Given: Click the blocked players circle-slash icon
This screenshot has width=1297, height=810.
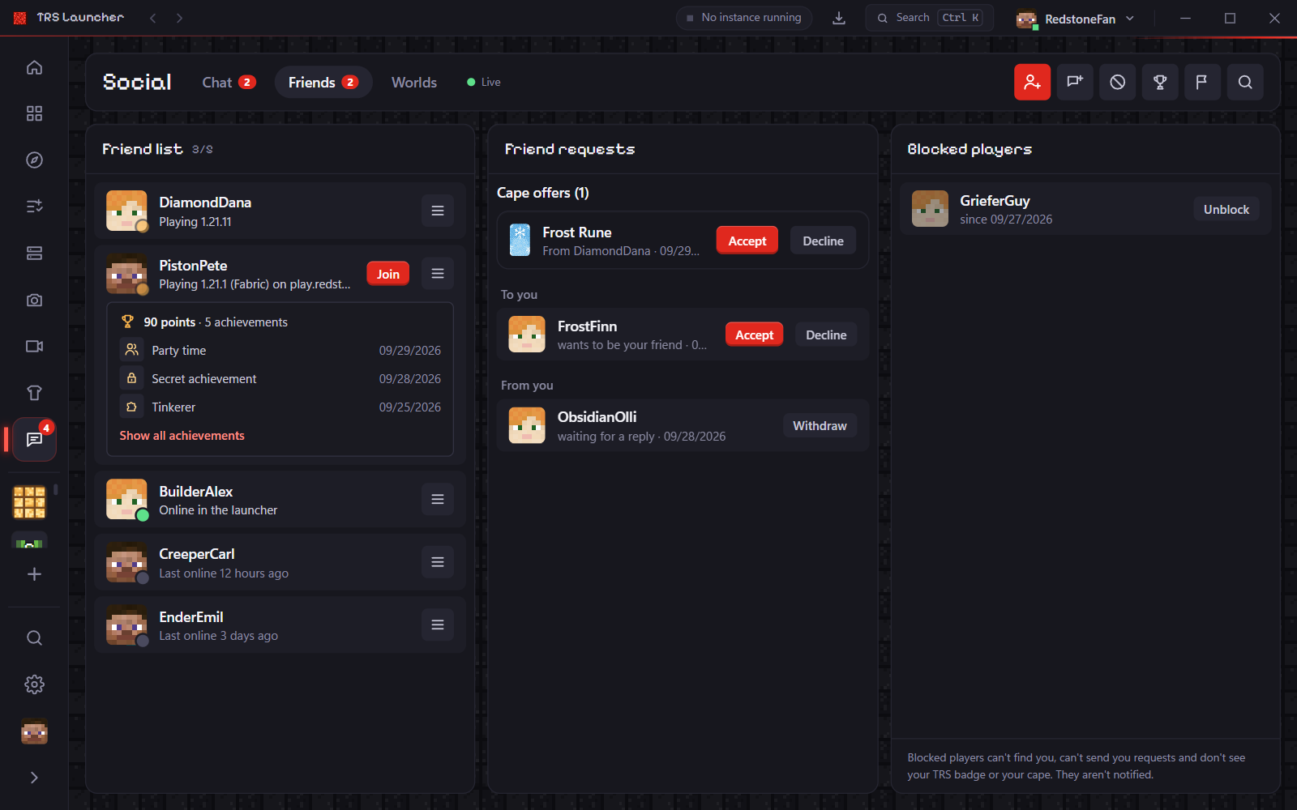Looking at the screenshot, I should [x=1117, y=82].
